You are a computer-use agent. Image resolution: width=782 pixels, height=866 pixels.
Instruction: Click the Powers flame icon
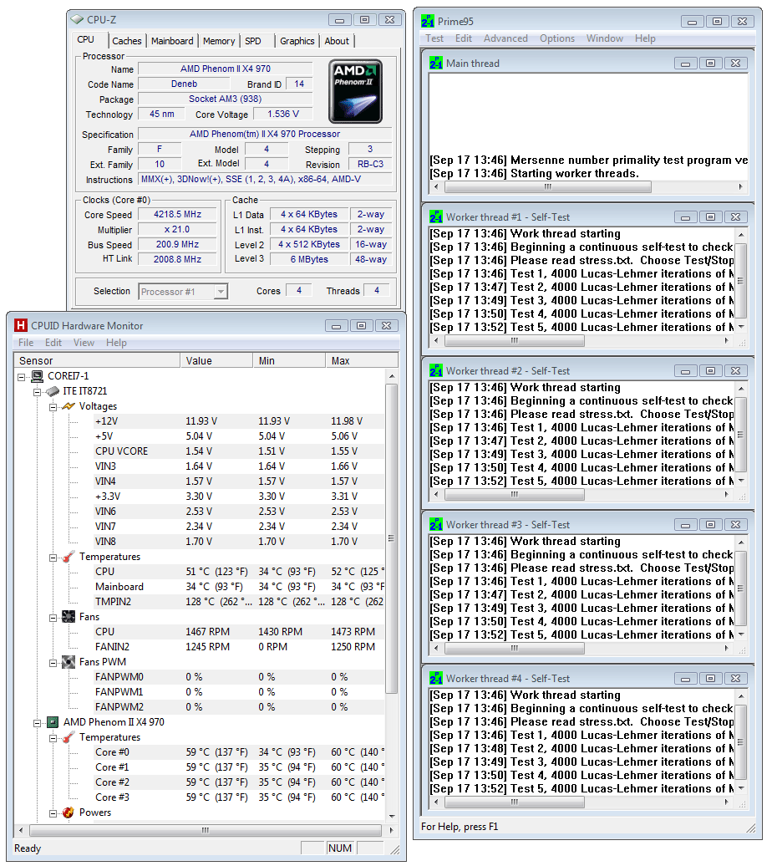coord(68,813)
